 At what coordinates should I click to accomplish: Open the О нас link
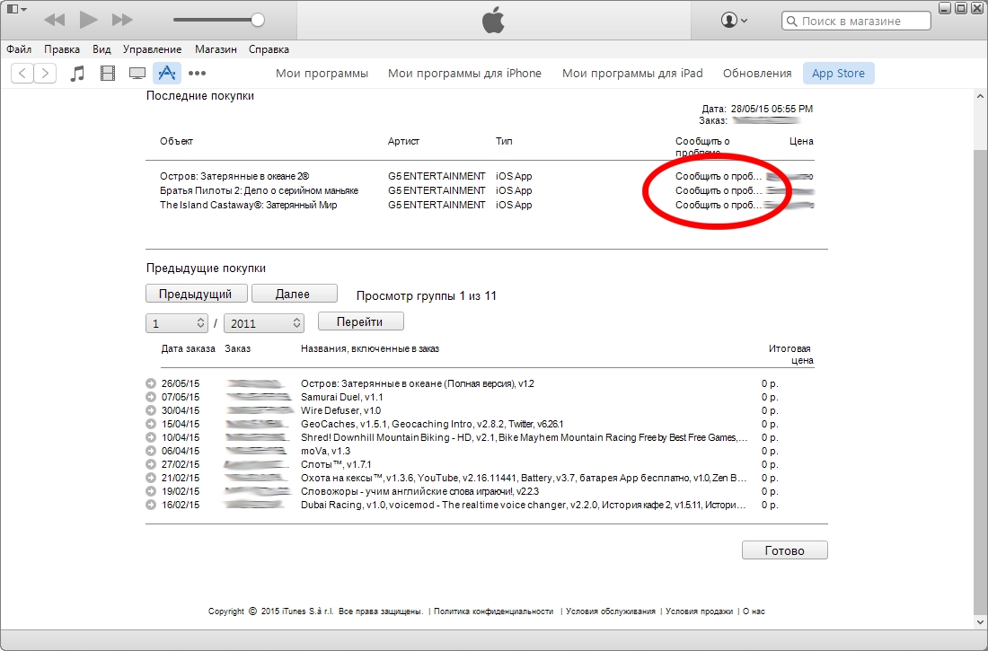point(754,611)
